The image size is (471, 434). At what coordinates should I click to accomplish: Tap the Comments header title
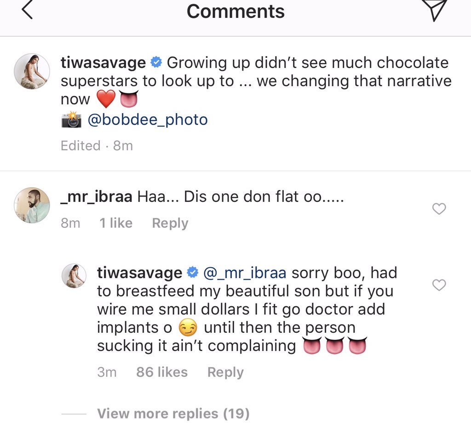coord(235,11)
